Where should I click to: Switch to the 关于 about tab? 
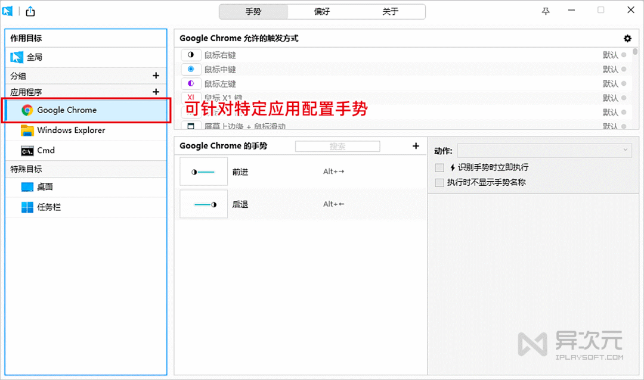[x=391, y=11]
